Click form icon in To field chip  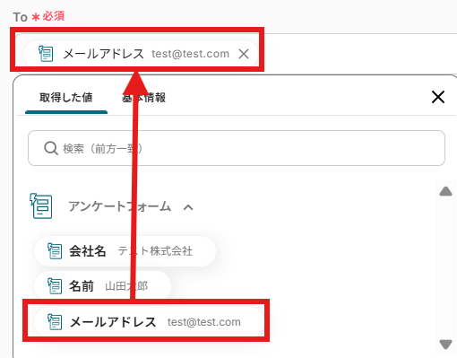(46, 54)
